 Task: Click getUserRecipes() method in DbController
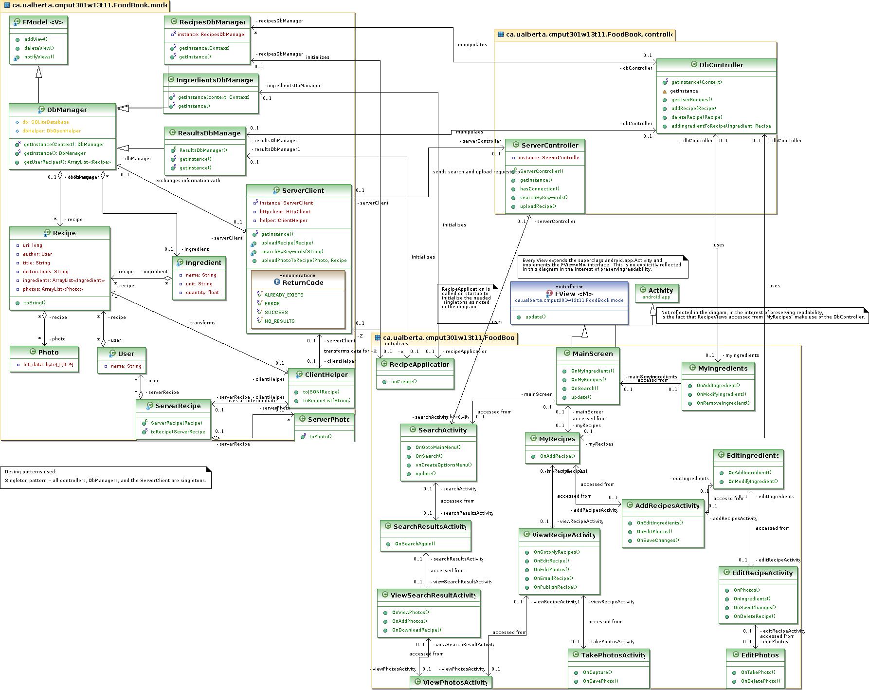coord(692,99)
